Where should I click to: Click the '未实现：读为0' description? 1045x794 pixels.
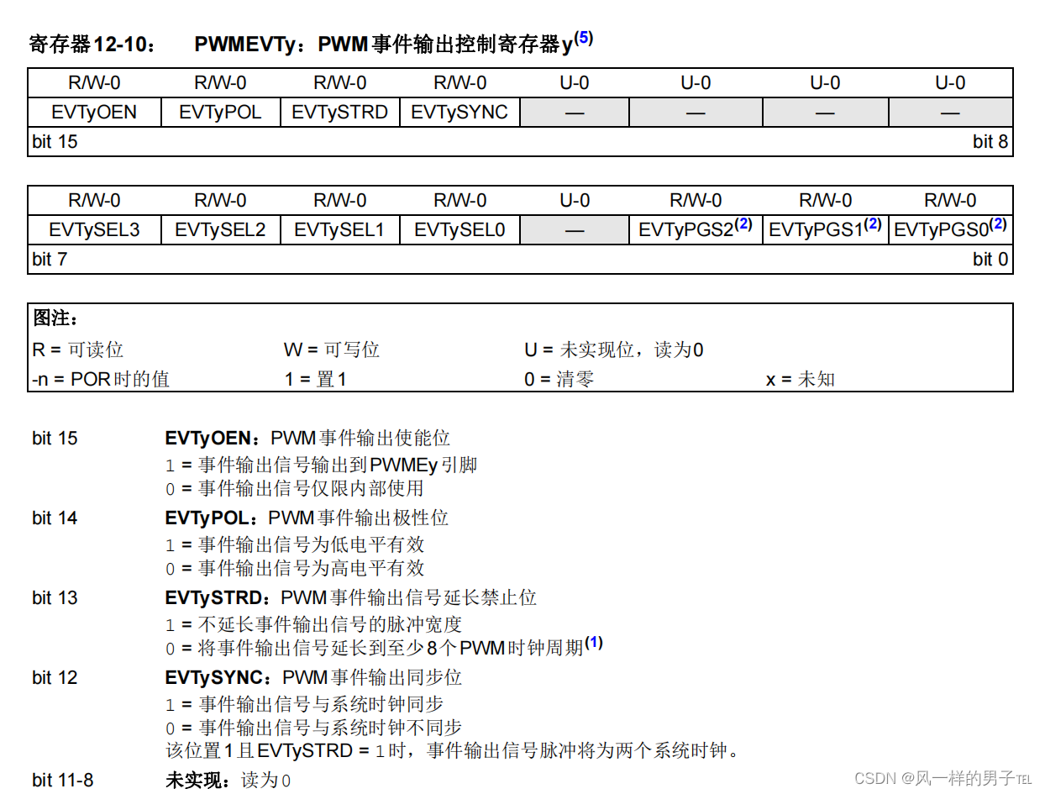pos(228,781)
